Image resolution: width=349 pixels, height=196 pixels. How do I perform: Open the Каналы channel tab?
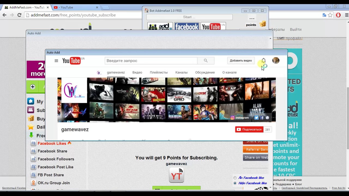[181, 72]
